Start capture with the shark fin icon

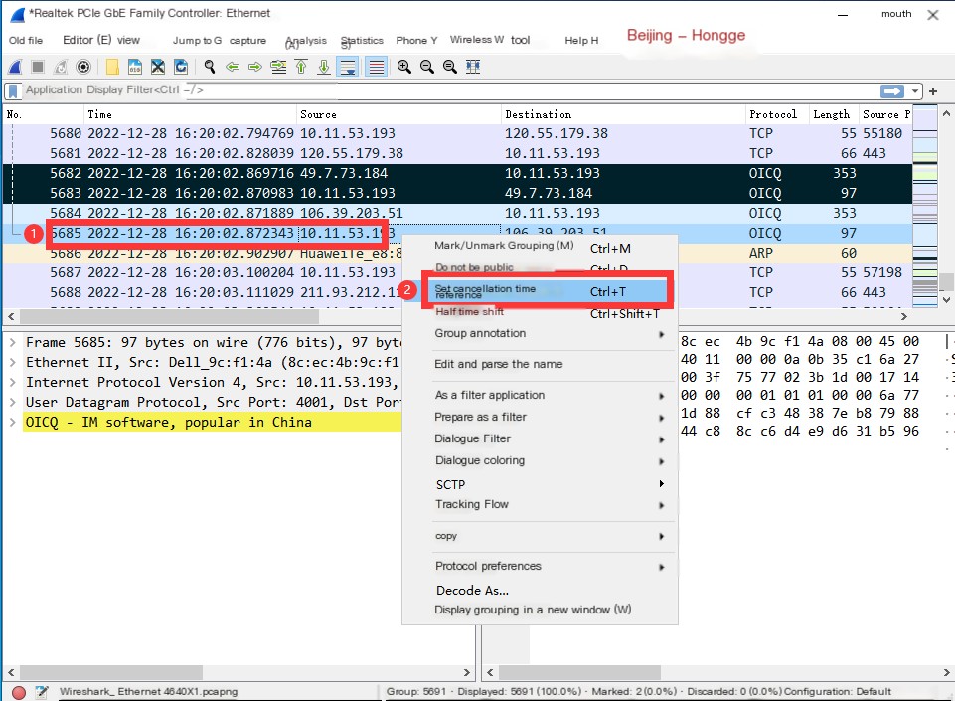tap(15, 67)
